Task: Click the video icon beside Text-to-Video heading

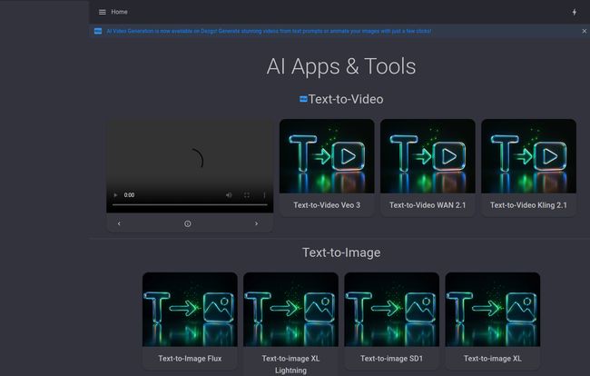Action: (303, 99)
